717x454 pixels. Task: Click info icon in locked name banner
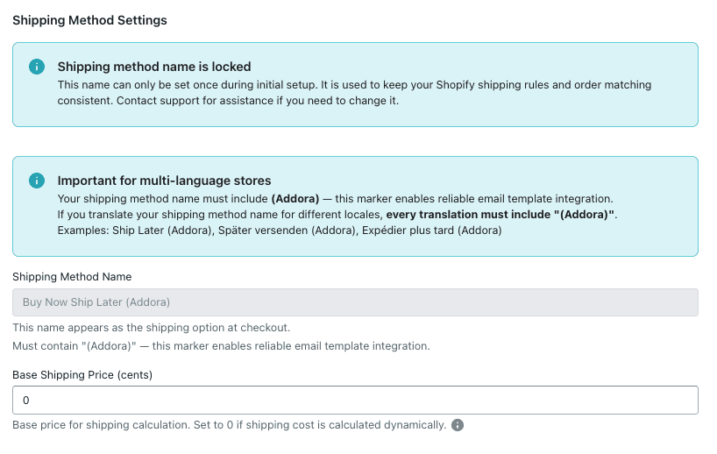click(x=37, y=67)
